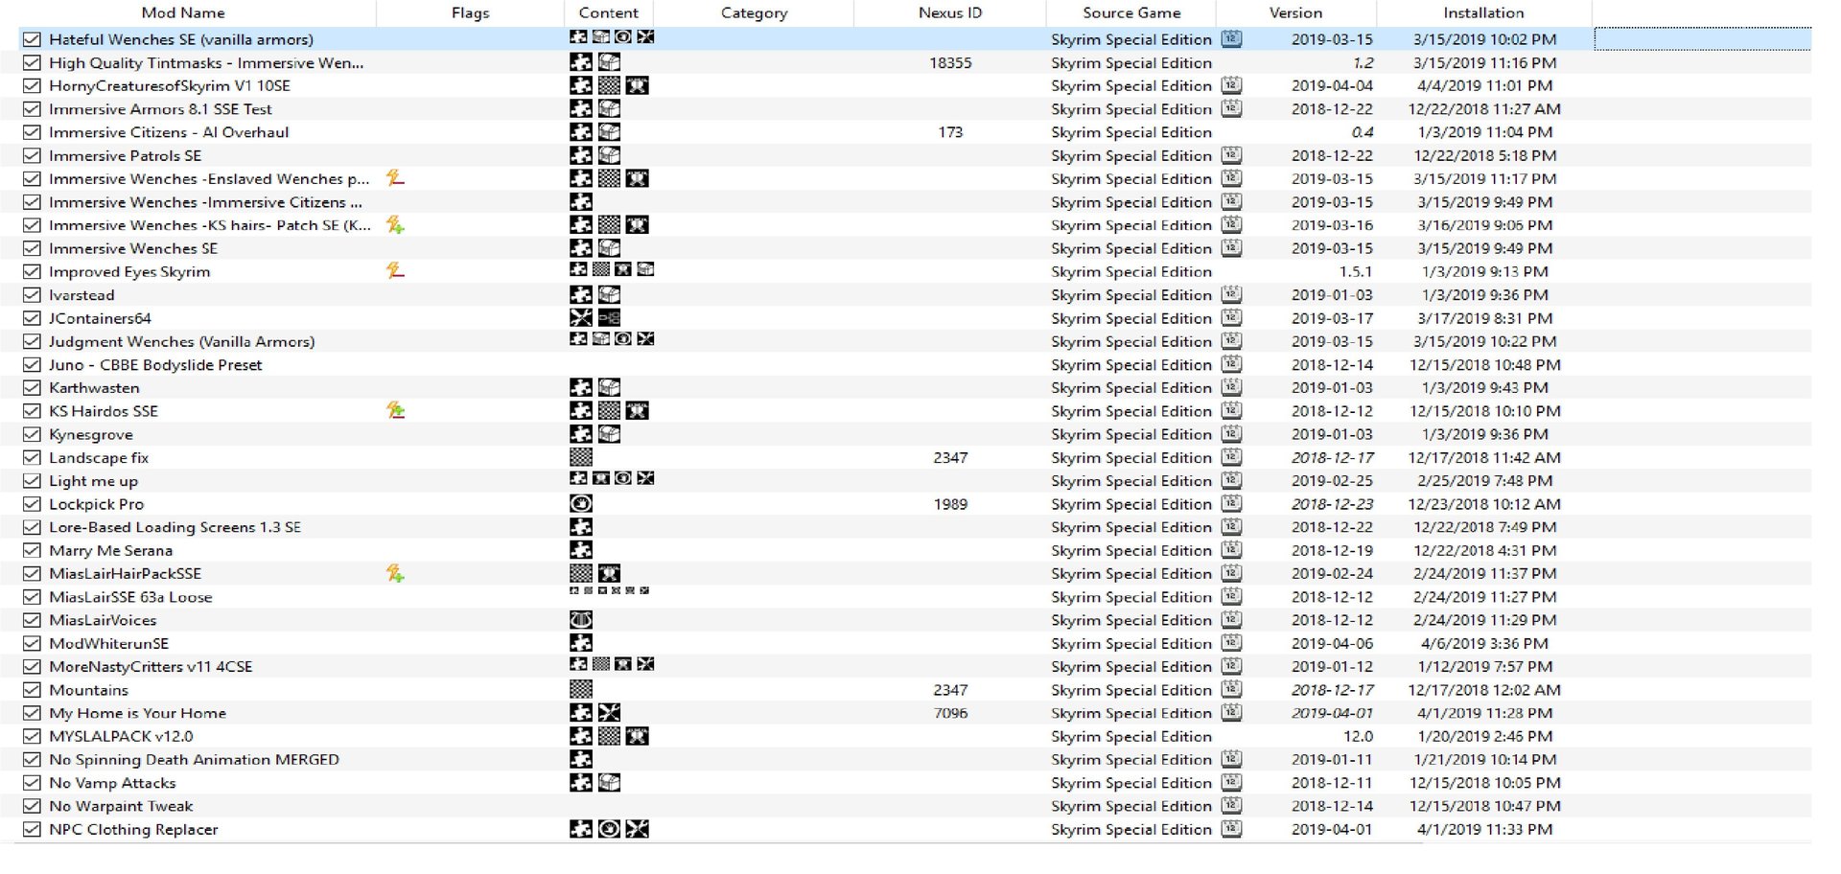Image resolution: width=1841 pixels, height=874 pixels.
Task: Click version date 2019-04-04 for HornyCreaturesofSkyrim
Action: [x=1332, y=85]
